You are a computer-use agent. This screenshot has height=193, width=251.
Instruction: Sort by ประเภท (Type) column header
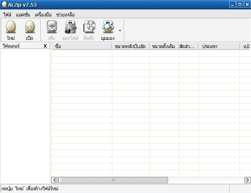(219, 46)
